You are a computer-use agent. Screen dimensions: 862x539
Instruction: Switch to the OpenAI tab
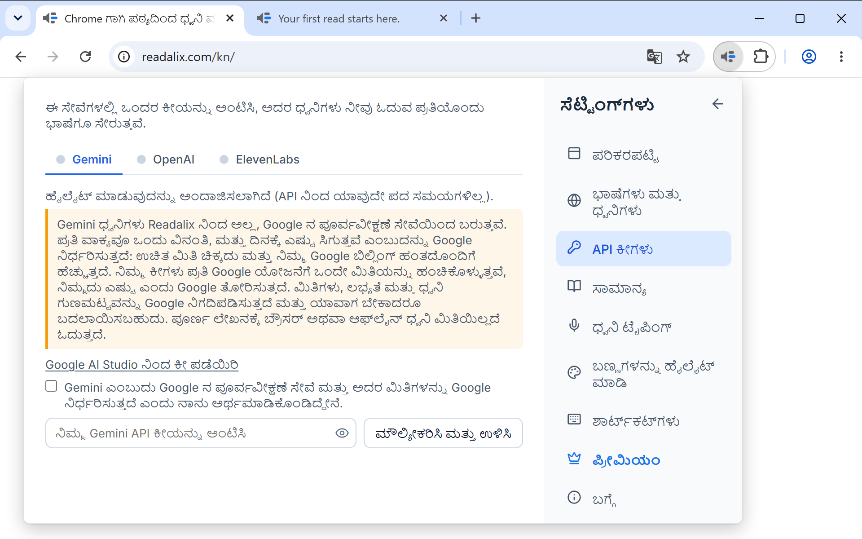[166, 160]
